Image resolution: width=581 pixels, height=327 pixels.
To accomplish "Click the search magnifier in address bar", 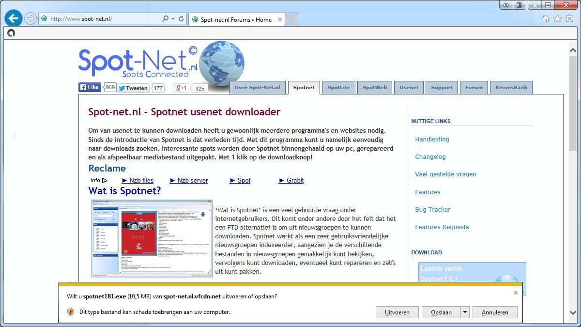I will (165, 19).
